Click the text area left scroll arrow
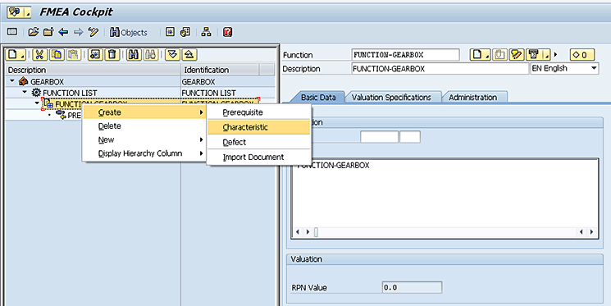Image resolution: width=611 pixels, height=306 pixels. [298, 232]
